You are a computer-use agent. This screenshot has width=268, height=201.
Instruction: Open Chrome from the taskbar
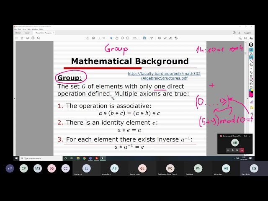click(84, 158)
